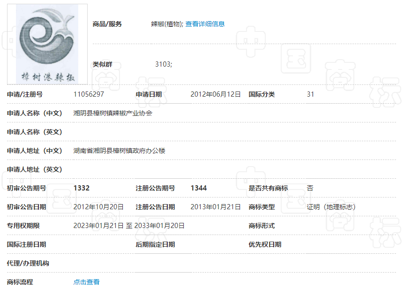Open the 查看详细信息 link
Image resolution: width=404 pixels, height=289 pixels.
coord(205,24)
